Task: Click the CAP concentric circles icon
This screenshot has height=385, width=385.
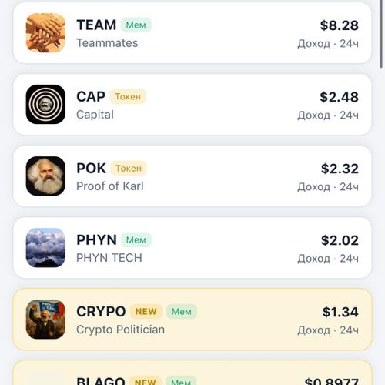Action: click(45, 105)
